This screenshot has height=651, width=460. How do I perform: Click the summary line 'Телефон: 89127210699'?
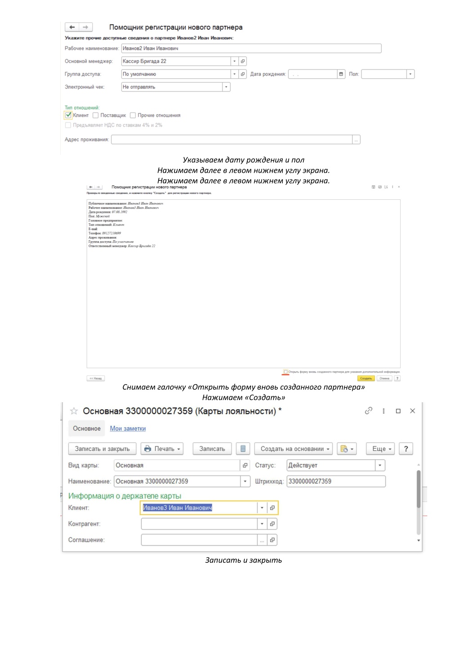pos(105,233)
